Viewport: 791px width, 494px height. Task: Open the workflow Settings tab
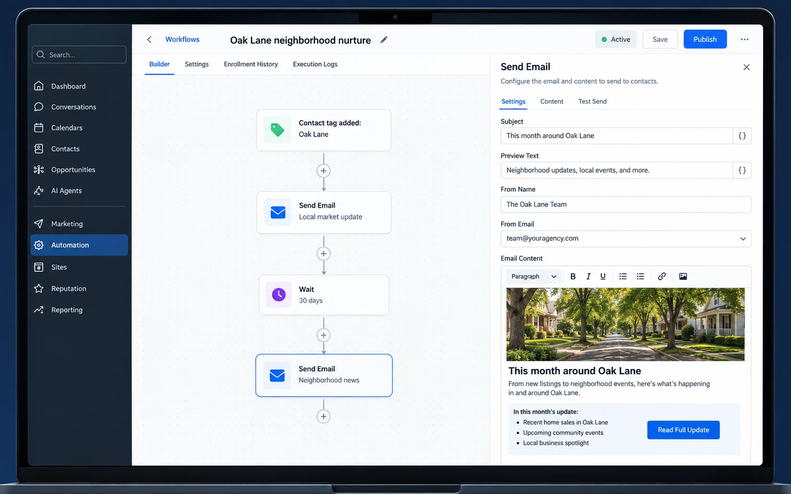tap(197, 64)
